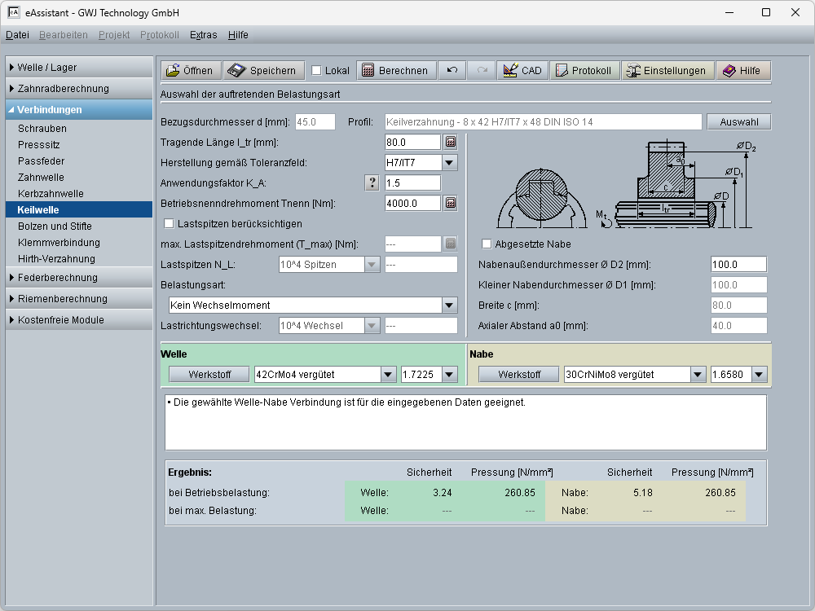The height and width of the screenshot is (611, 815).
Task: Open the H7/IT7 tolerance field dropdown
Action: click(449, 163)
